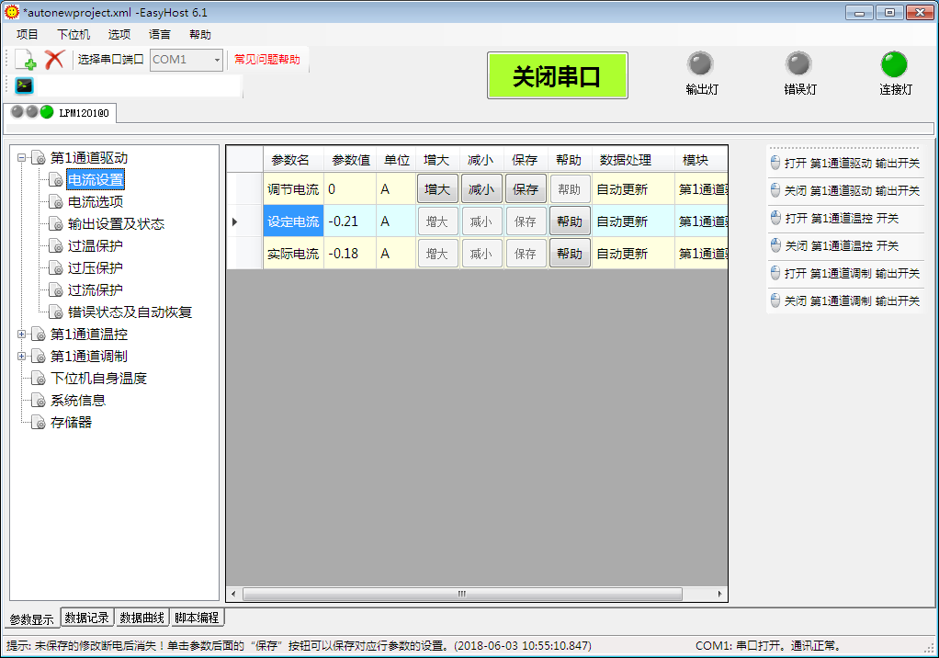Click the green connection status light

point(893,64)
